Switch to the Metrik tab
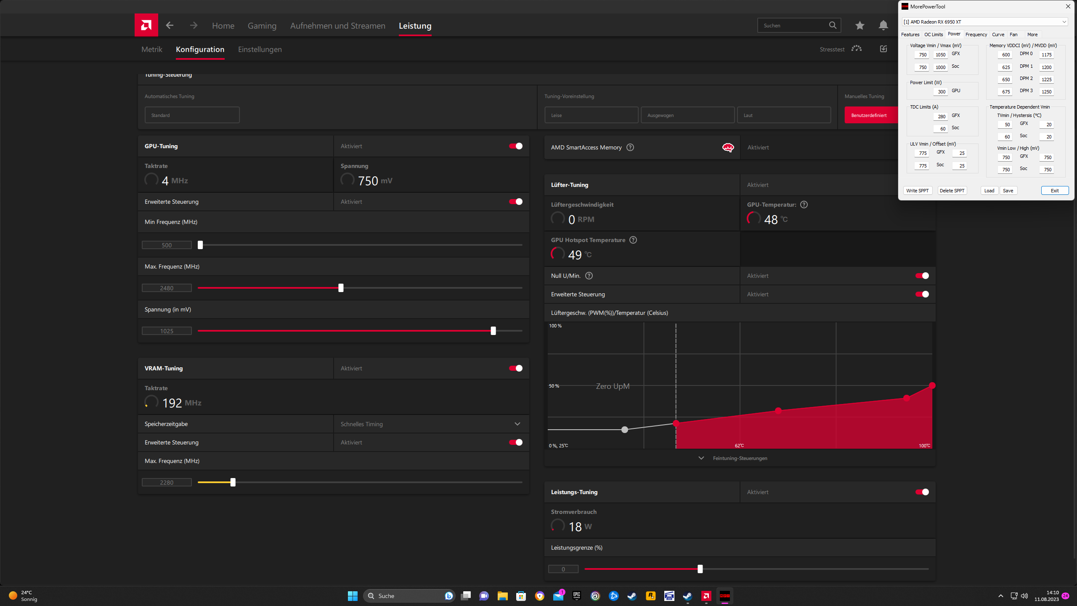The height and width of the screenshot is (606, 1077). (151, 49)
